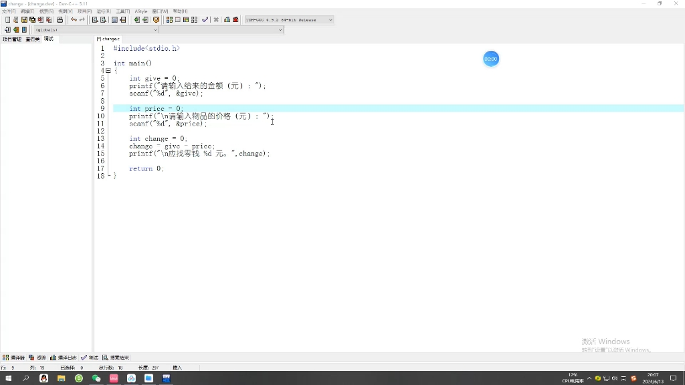Click the Run program toolbar icon
Image resolution: width=685 pixels, height=385 pixels.
pyautogui.click(x=177, y=19)
